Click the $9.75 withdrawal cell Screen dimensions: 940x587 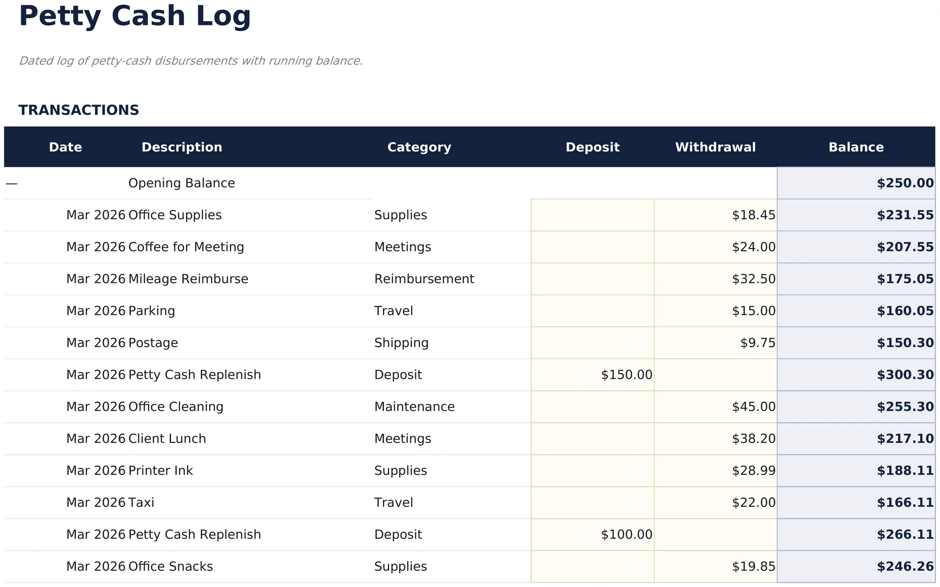click(715, 343)
